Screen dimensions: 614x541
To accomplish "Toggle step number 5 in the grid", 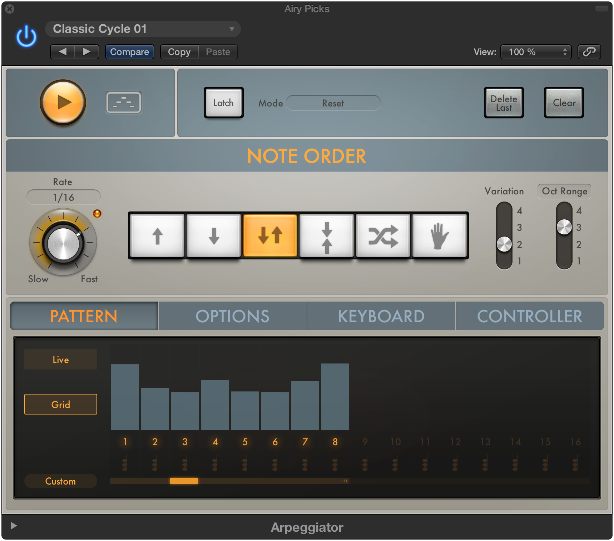I will pos(245,442).
